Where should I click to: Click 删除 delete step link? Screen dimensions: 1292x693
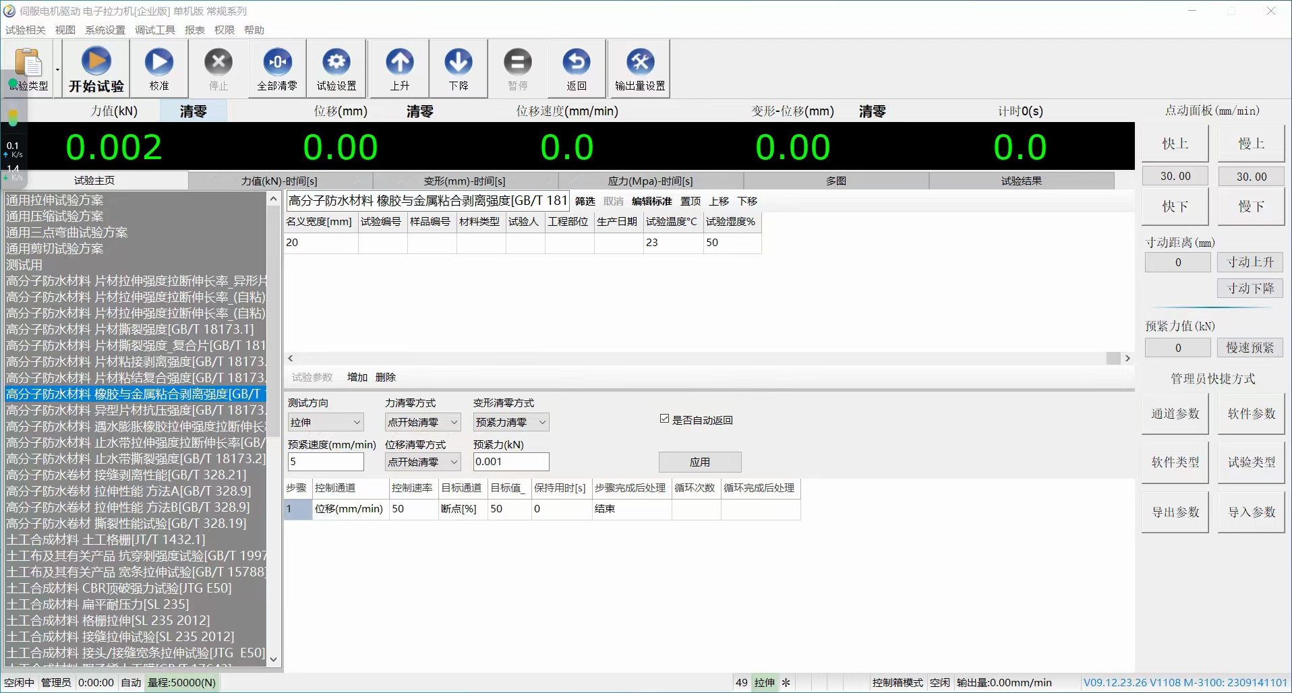[x=386, y=378]
